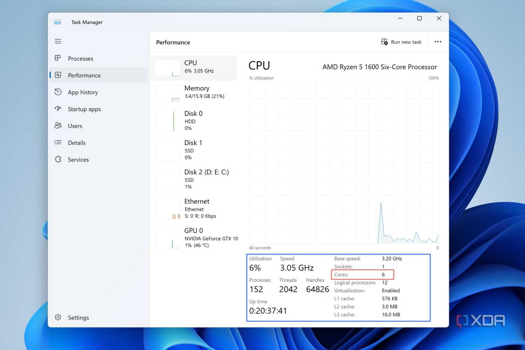Open Task Manager Settings via the gear icon
The image size is (525, 350).
[x=58, y=317]
